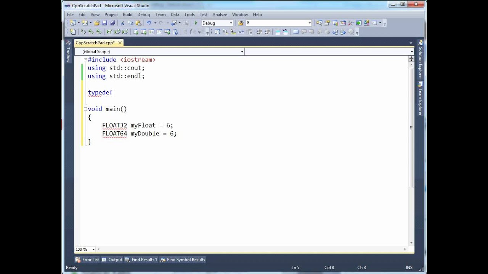Open the Output panel tab
This screenshot has width=488, height=274.
(x=112, y=260)
